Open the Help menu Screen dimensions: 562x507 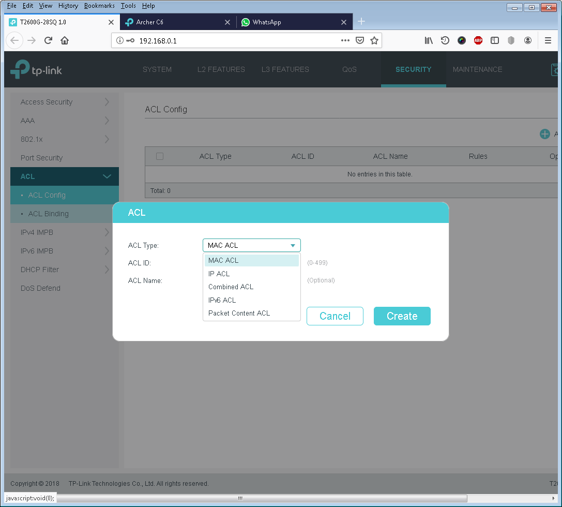click(x=148, y=6)
